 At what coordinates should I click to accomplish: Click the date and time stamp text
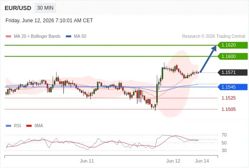49,21
